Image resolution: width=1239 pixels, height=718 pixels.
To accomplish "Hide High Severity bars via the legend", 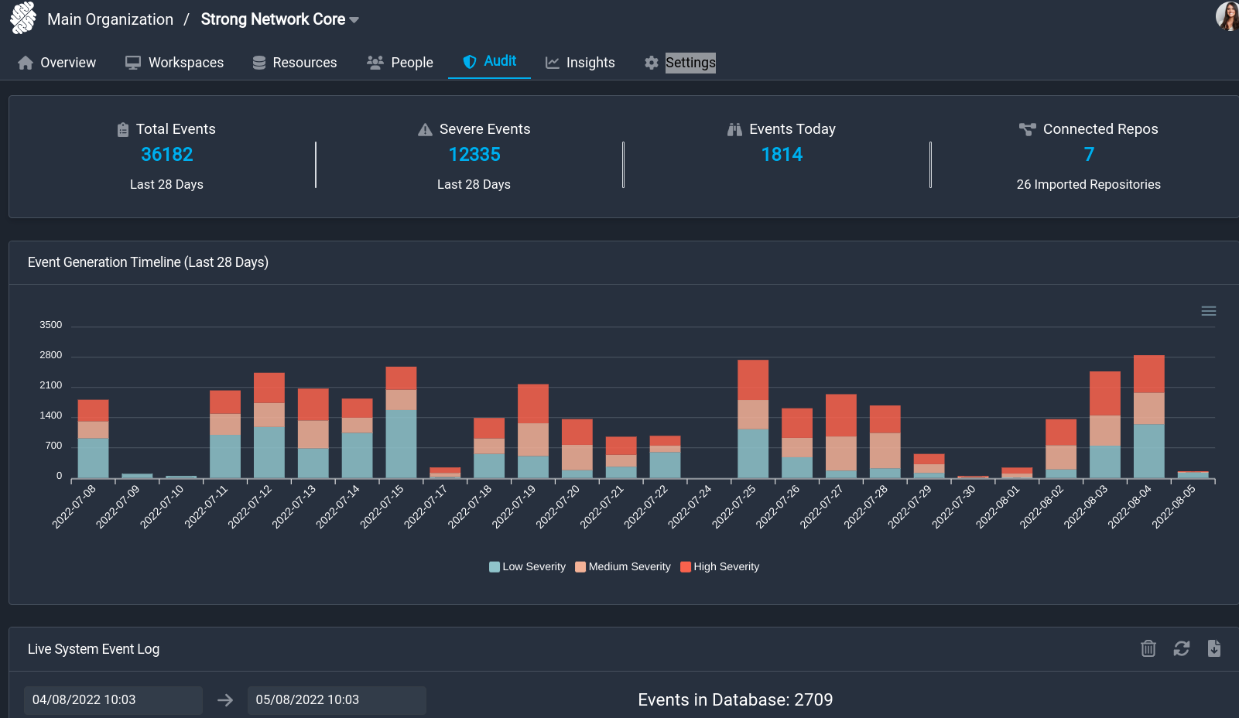I will click(x=719, y=566).
